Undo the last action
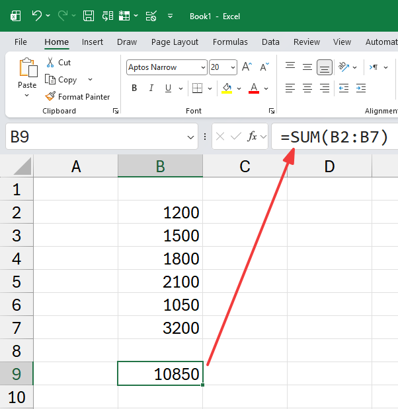 (x=36, y=16)
